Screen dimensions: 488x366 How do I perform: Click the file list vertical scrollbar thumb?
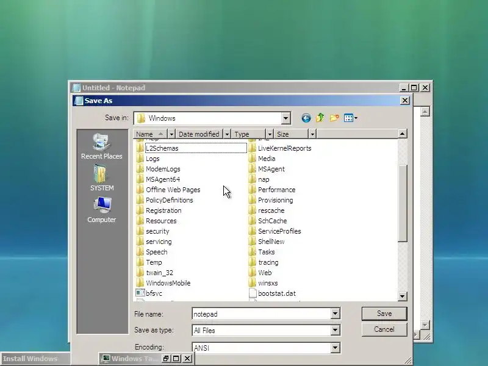(402, 203)
